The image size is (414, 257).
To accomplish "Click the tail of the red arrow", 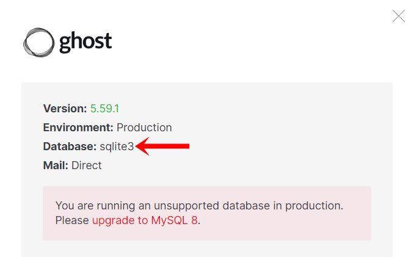I will pos(185,146).
